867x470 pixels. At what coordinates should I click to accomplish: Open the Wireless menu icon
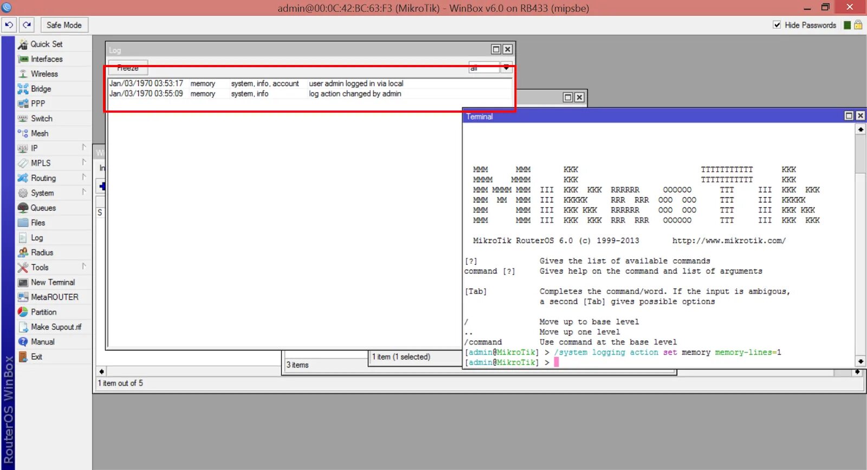tap(23, 74)
